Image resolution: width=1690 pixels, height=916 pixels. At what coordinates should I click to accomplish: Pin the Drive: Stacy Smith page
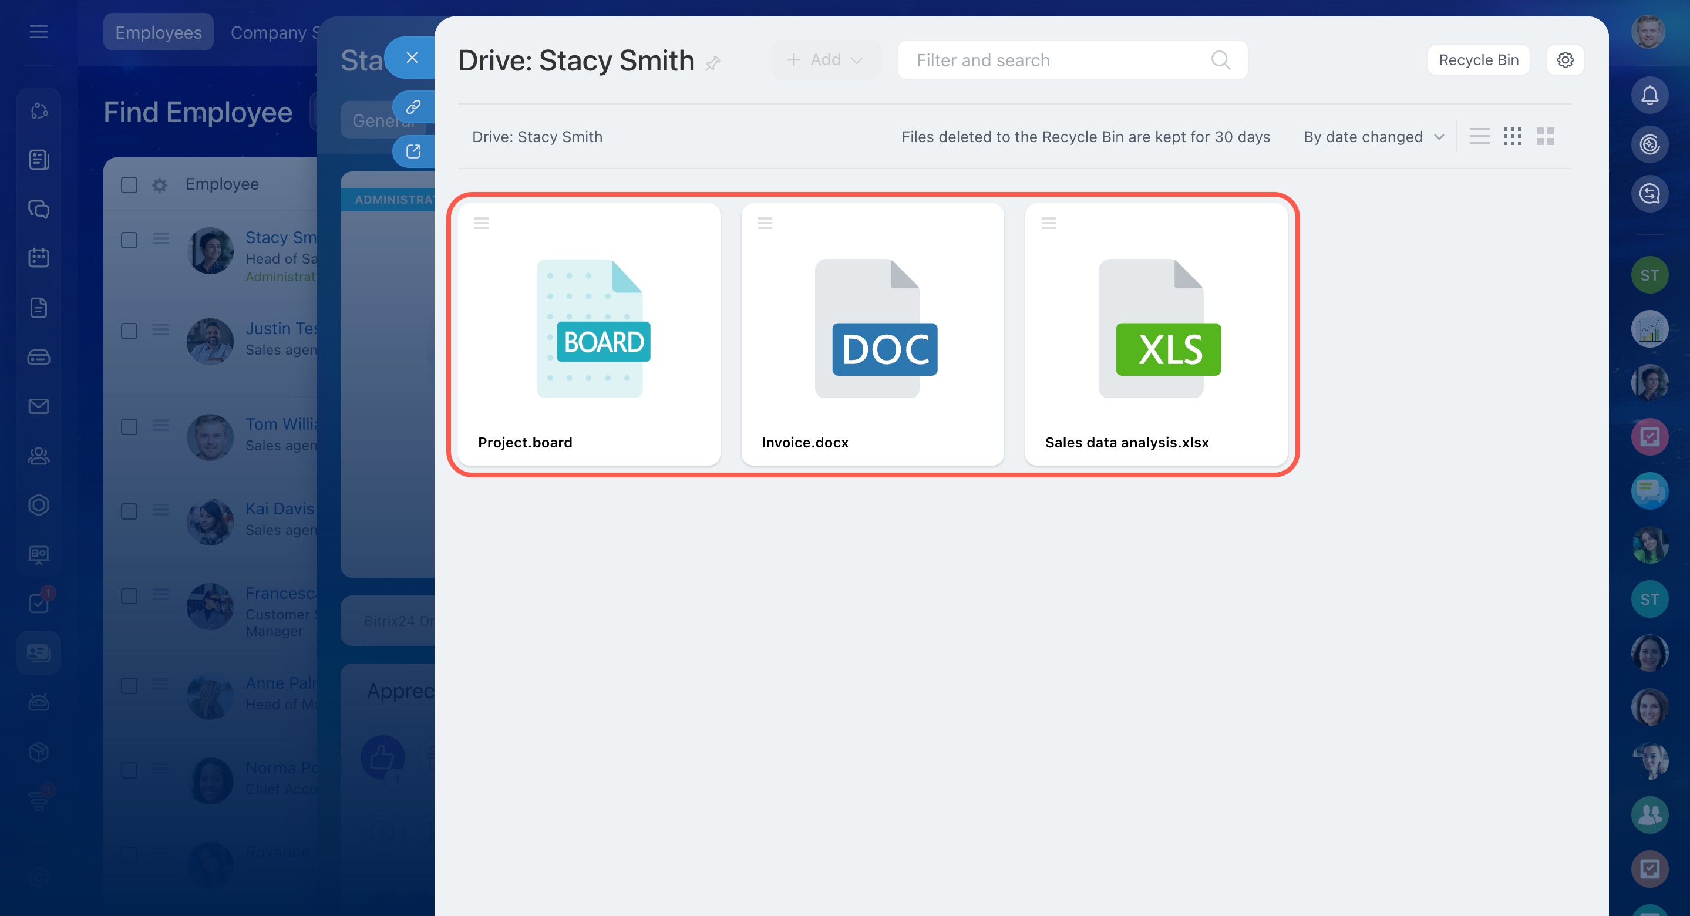click(712, 63)
